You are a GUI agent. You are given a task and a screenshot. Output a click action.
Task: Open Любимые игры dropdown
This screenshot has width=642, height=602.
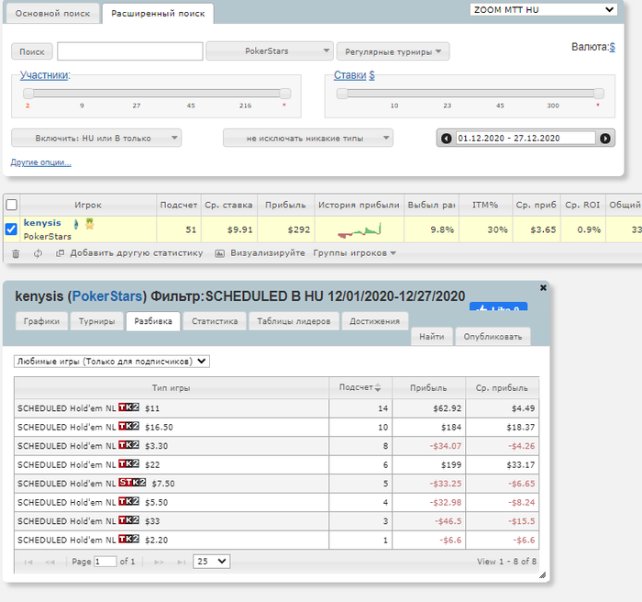point(112,362)
